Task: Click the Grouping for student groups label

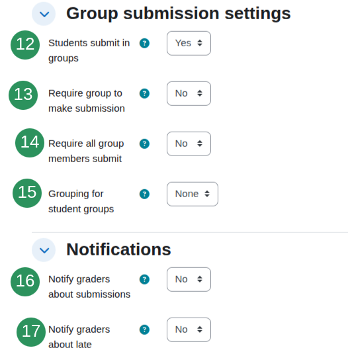Action: (x=81, y=201)
